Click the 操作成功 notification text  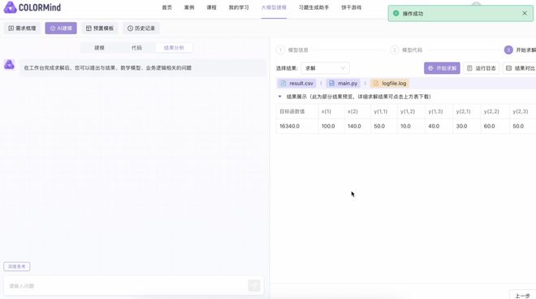click(413, 14)
